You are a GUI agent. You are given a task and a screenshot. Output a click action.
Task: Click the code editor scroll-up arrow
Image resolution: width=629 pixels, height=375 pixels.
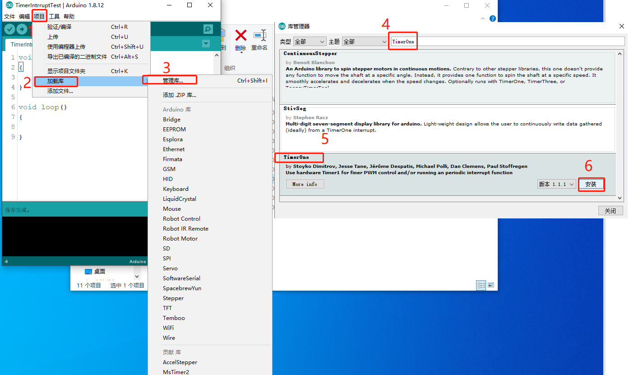pos(217,55)
